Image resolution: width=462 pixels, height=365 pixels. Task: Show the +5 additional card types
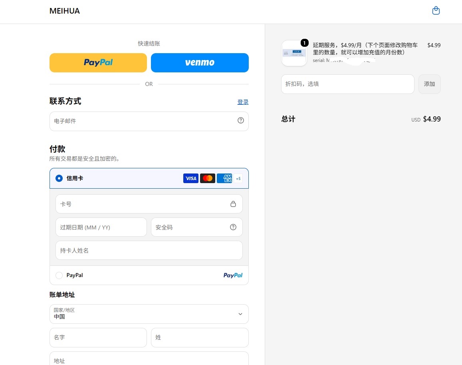[x=238, y=178]
